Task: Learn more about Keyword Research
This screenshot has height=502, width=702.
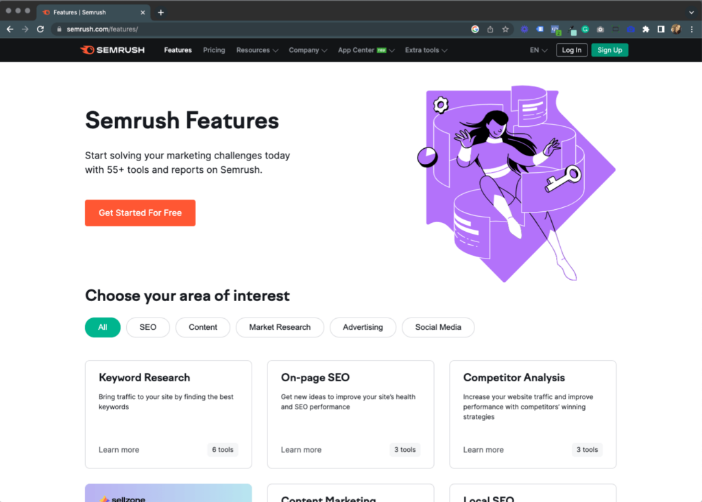Action: 119,450
